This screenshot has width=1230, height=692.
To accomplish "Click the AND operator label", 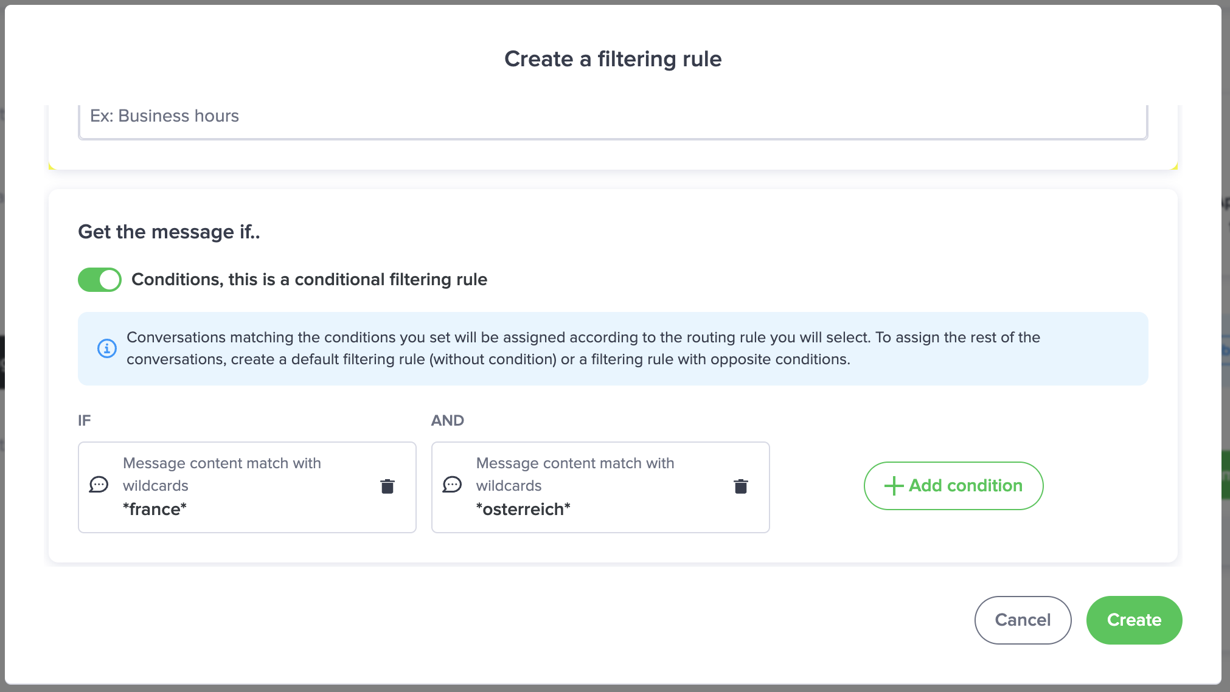I will 448,421.
